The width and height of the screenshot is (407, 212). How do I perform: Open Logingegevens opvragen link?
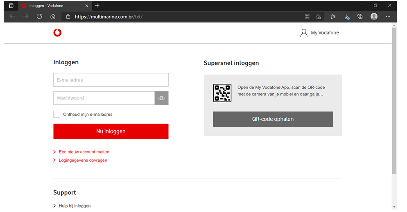pyautogui.click(x=83, y=160)
